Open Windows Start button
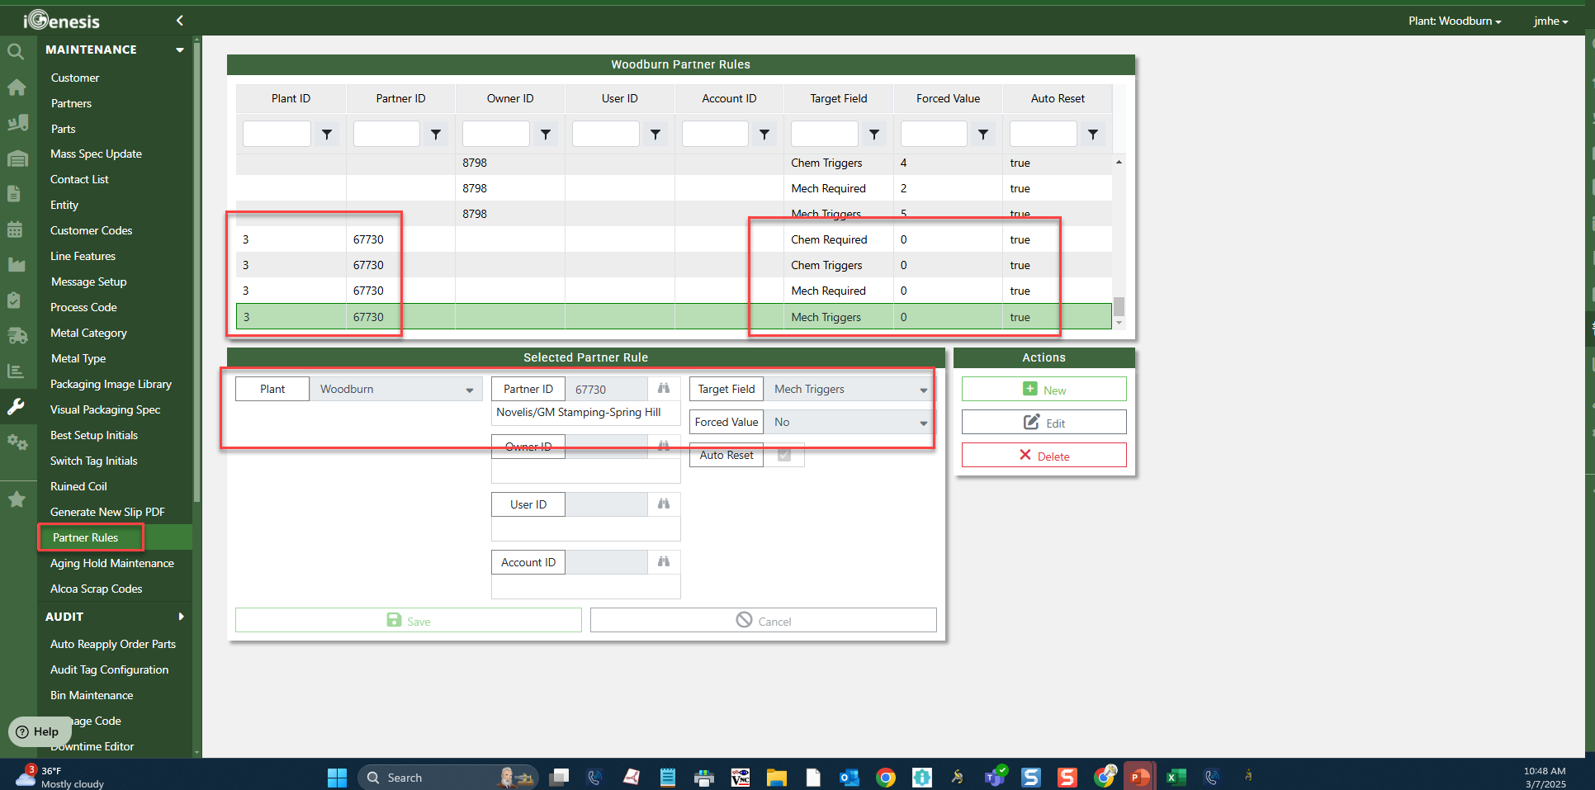 337,777
